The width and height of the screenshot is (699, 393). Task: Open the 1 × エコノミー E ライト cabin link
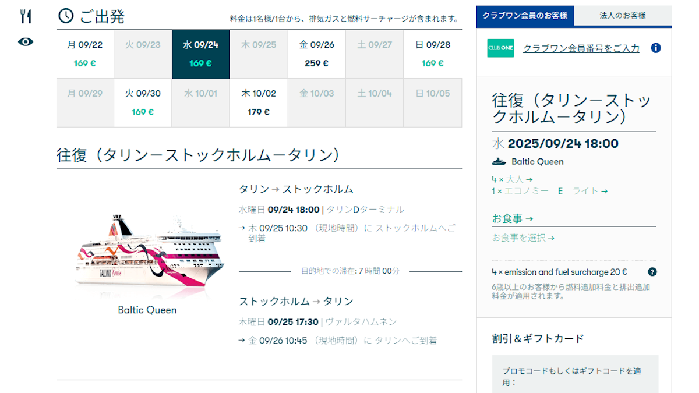click(550, 190)
